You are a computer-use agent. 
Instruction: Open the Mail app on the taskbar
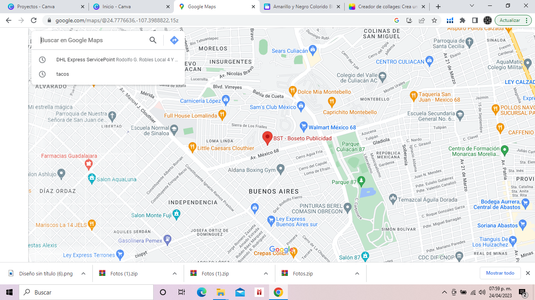tap(240, 292)
